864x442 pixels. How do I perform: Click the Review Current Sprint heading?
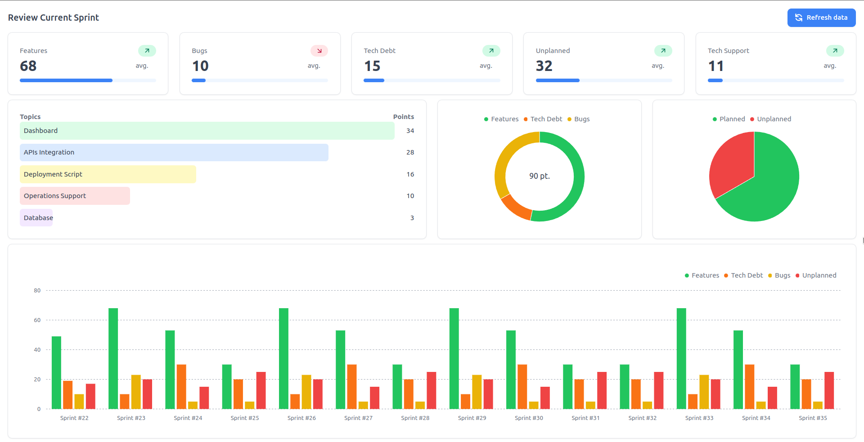(53, 18)
